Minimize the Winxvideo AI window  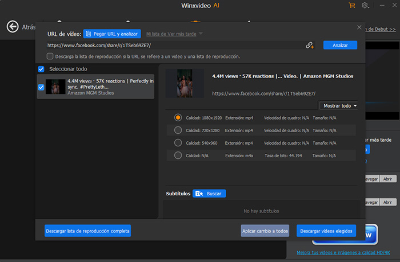click(x=382, y=5)
